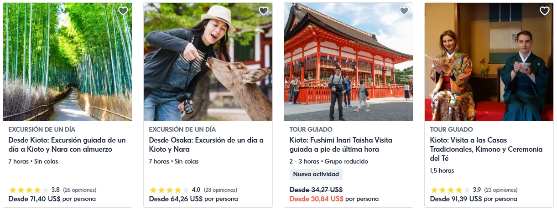The height and width of the screenshot is (210, 557).
Task: View the 28 opiniones reviews
Action: pyautogui.click(x=220, y=190)
